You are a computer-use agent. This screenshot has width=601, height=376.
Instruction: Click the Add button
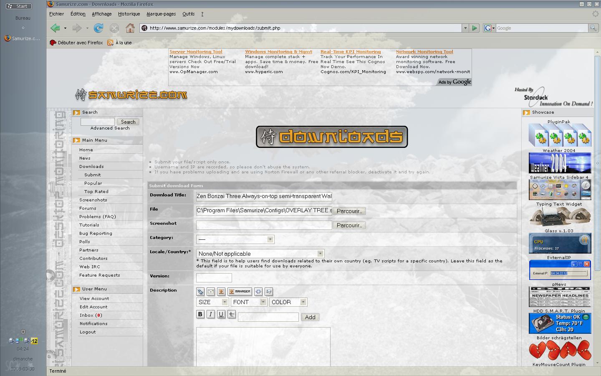click(x=310, y=317)
